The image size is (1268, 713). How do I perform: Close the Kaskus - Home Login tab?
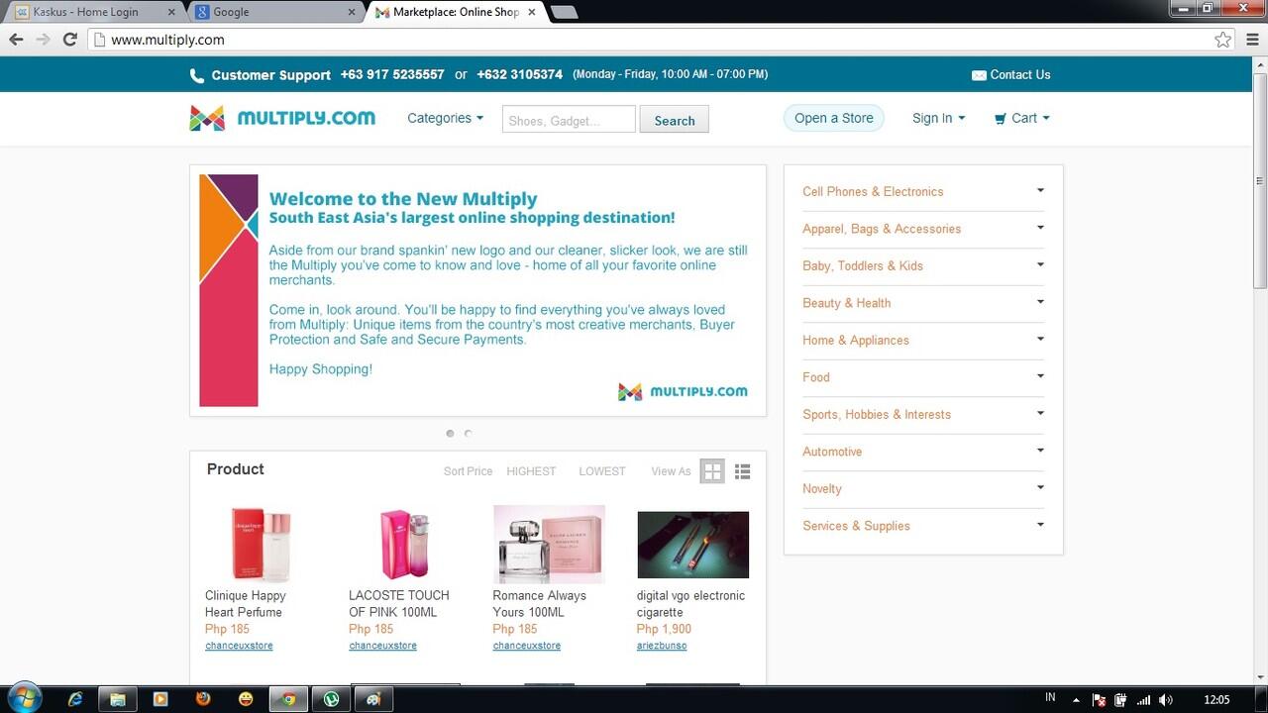point(170,12)
